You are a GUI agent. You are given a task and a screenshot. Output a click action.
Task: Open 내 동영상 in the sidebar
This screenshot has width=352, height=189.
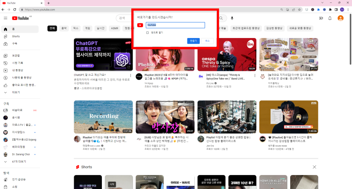click(x=20, y=70)
